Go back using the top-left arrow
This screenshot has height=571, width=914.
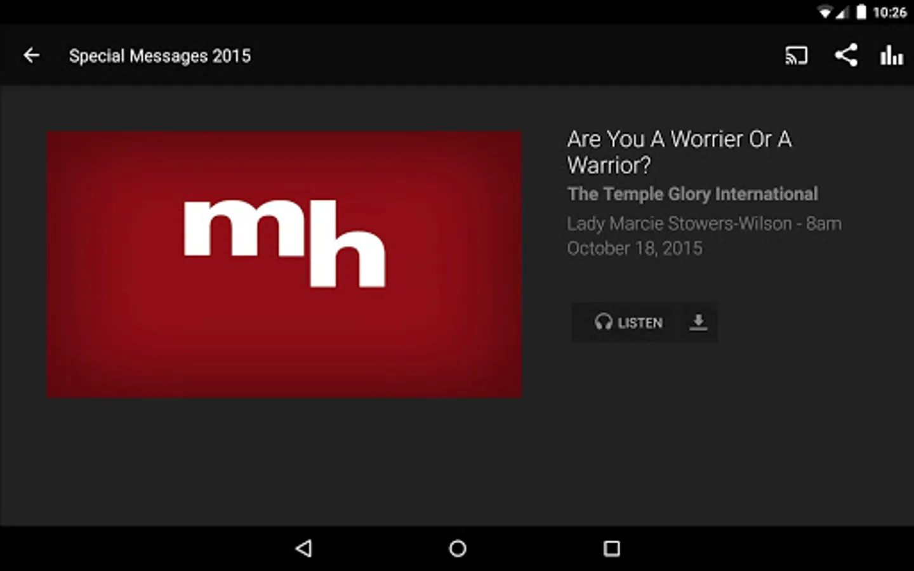click(x=31, y=56)
